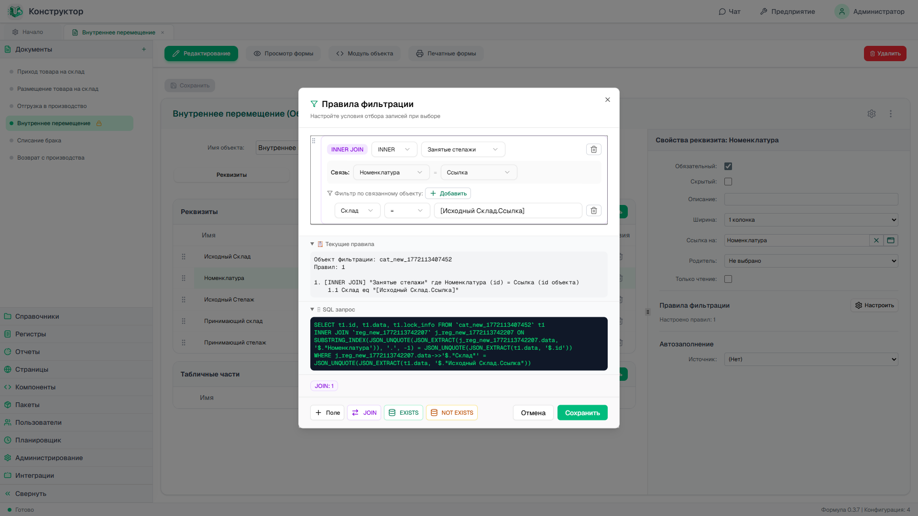Delete the INNER JOIN rule with trash icon
The width and height of the screenshot is (918, 516).
click(x=593, y=150)
